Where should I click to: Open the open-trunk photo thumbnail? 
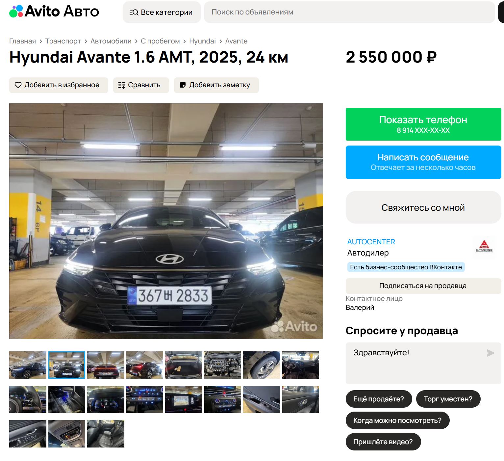pyautogui.click(x=184, y=365)
